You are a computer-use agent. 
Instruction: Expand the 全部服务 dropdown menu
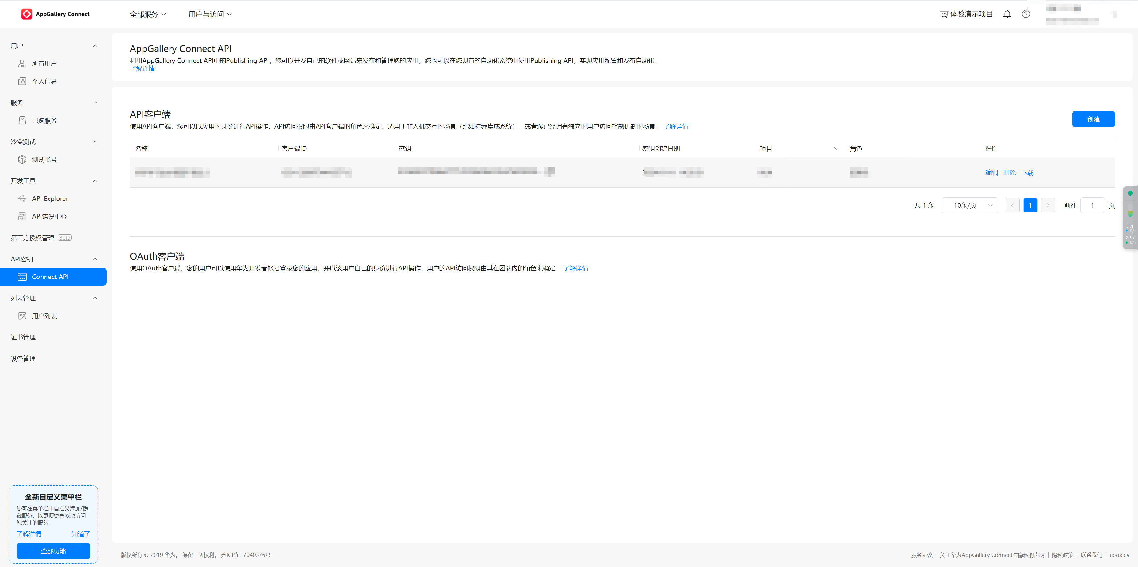tap(148, 14)
